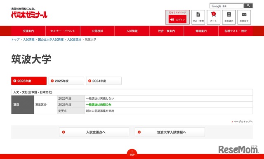Click the 変更点 row label

71,111
